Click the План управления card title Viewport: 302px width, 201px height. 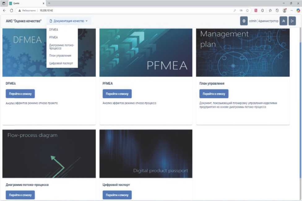(212, 83)
